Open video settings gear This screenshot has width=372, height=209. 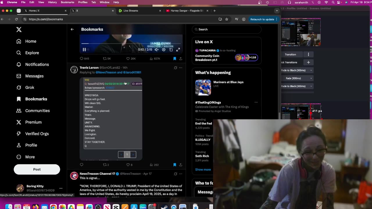pyautogui.click(x=164, y=50)
